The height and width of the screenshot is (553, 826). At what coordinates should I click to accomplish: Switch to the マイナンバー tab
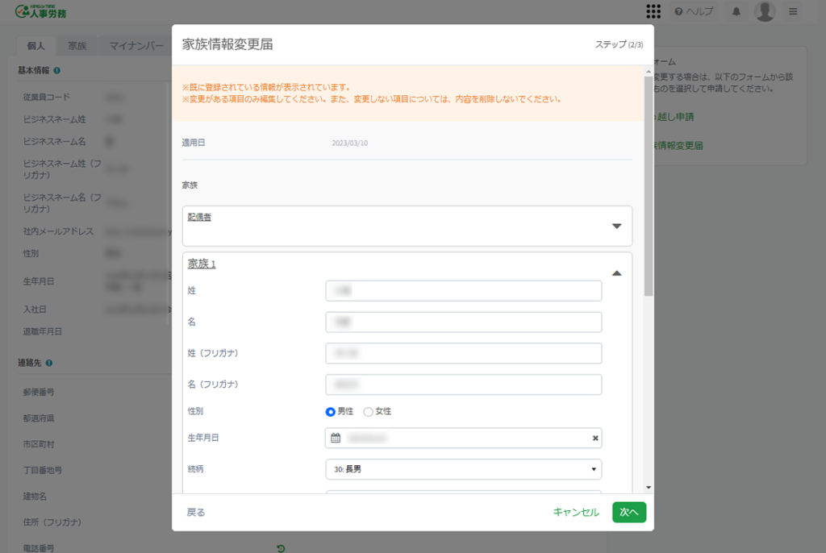pyautogui.click(x=136, y=46)
